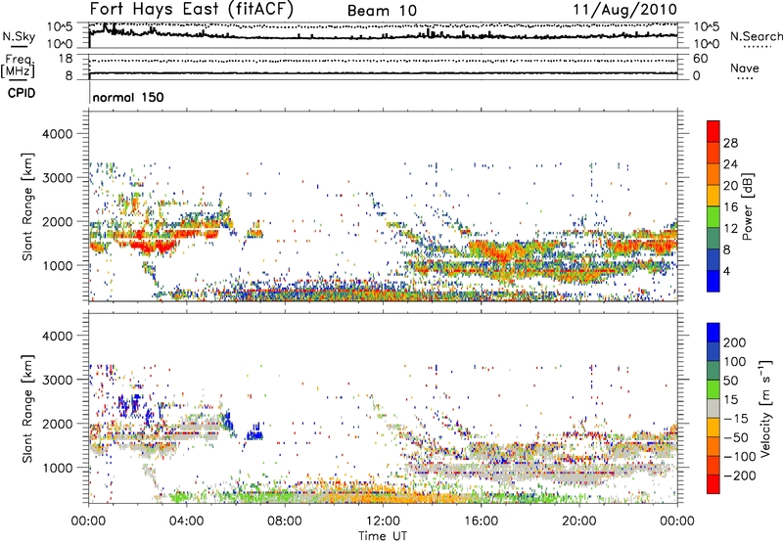Screen dimensions: 783x542
Task: Pick the light green 12–16 dB power segment
Action: tap(714, 217)
